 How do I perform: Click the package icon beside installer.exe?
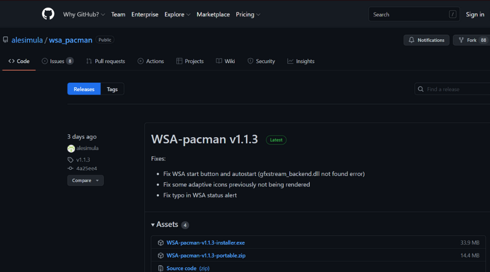[x=161, y=243]
